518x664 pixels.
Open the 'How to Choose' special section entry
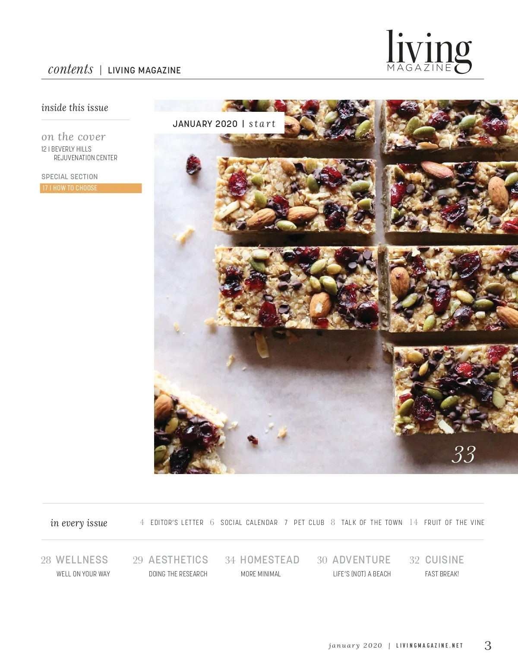[91, 188]
